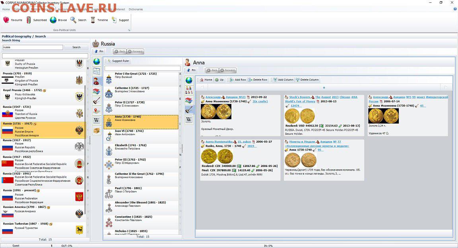This screenshot has width=458, height=248.
Task: Click Home in the Anna auction toolbar
Action: pos(206,80)
